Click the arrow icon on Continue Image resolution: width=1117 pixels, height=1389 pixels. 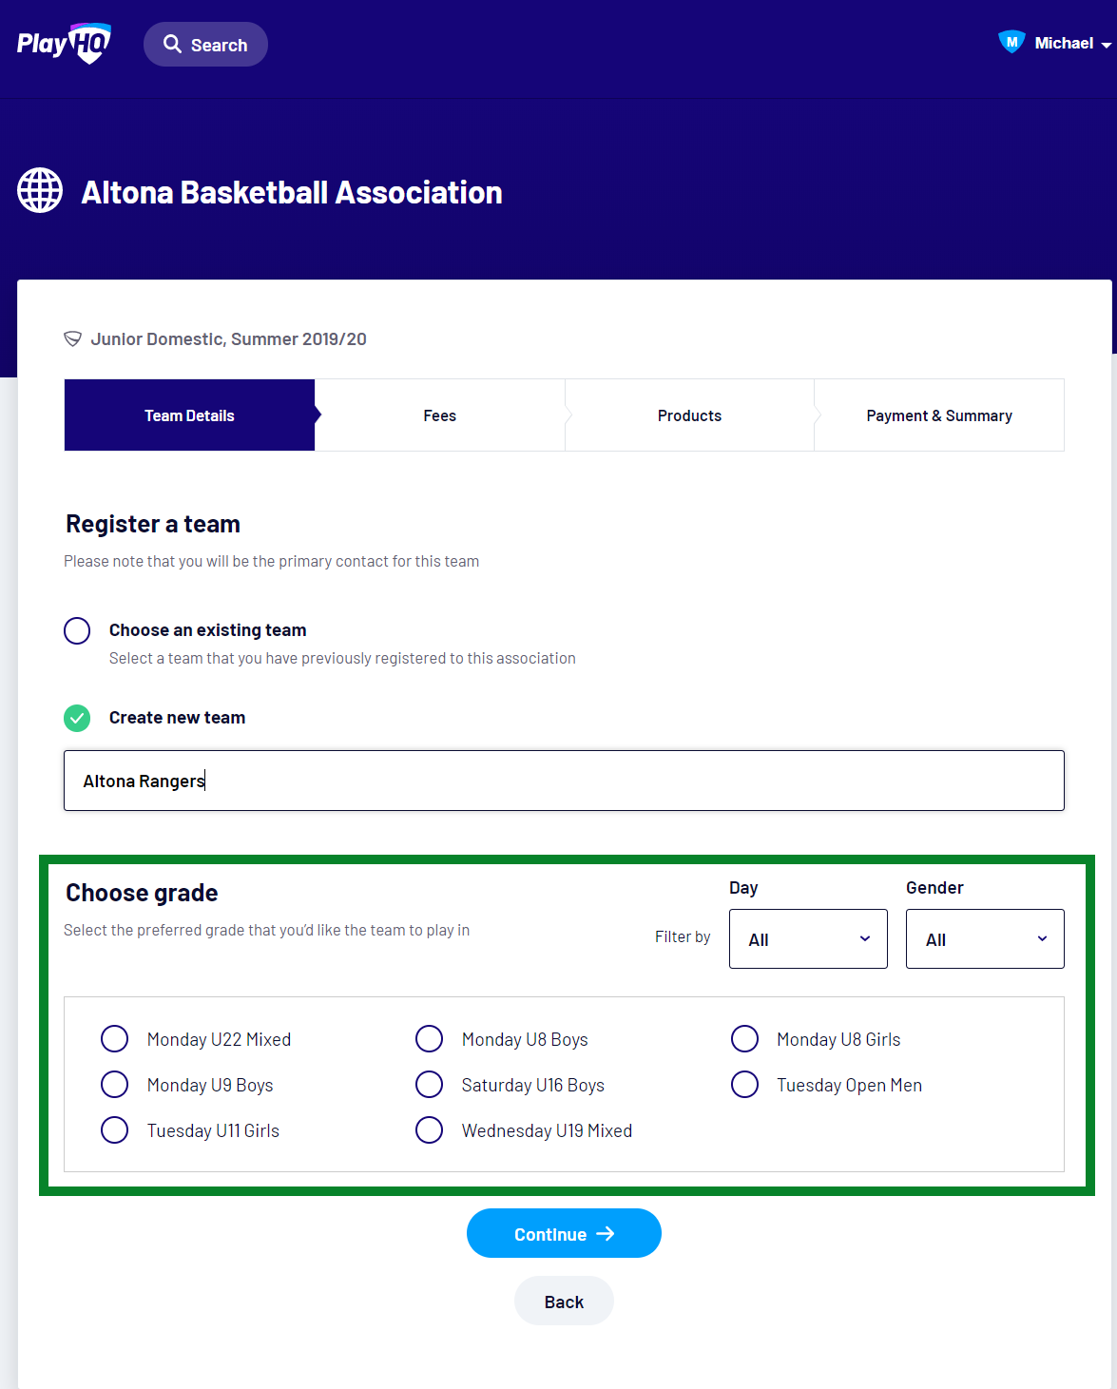coord(606,1234)
